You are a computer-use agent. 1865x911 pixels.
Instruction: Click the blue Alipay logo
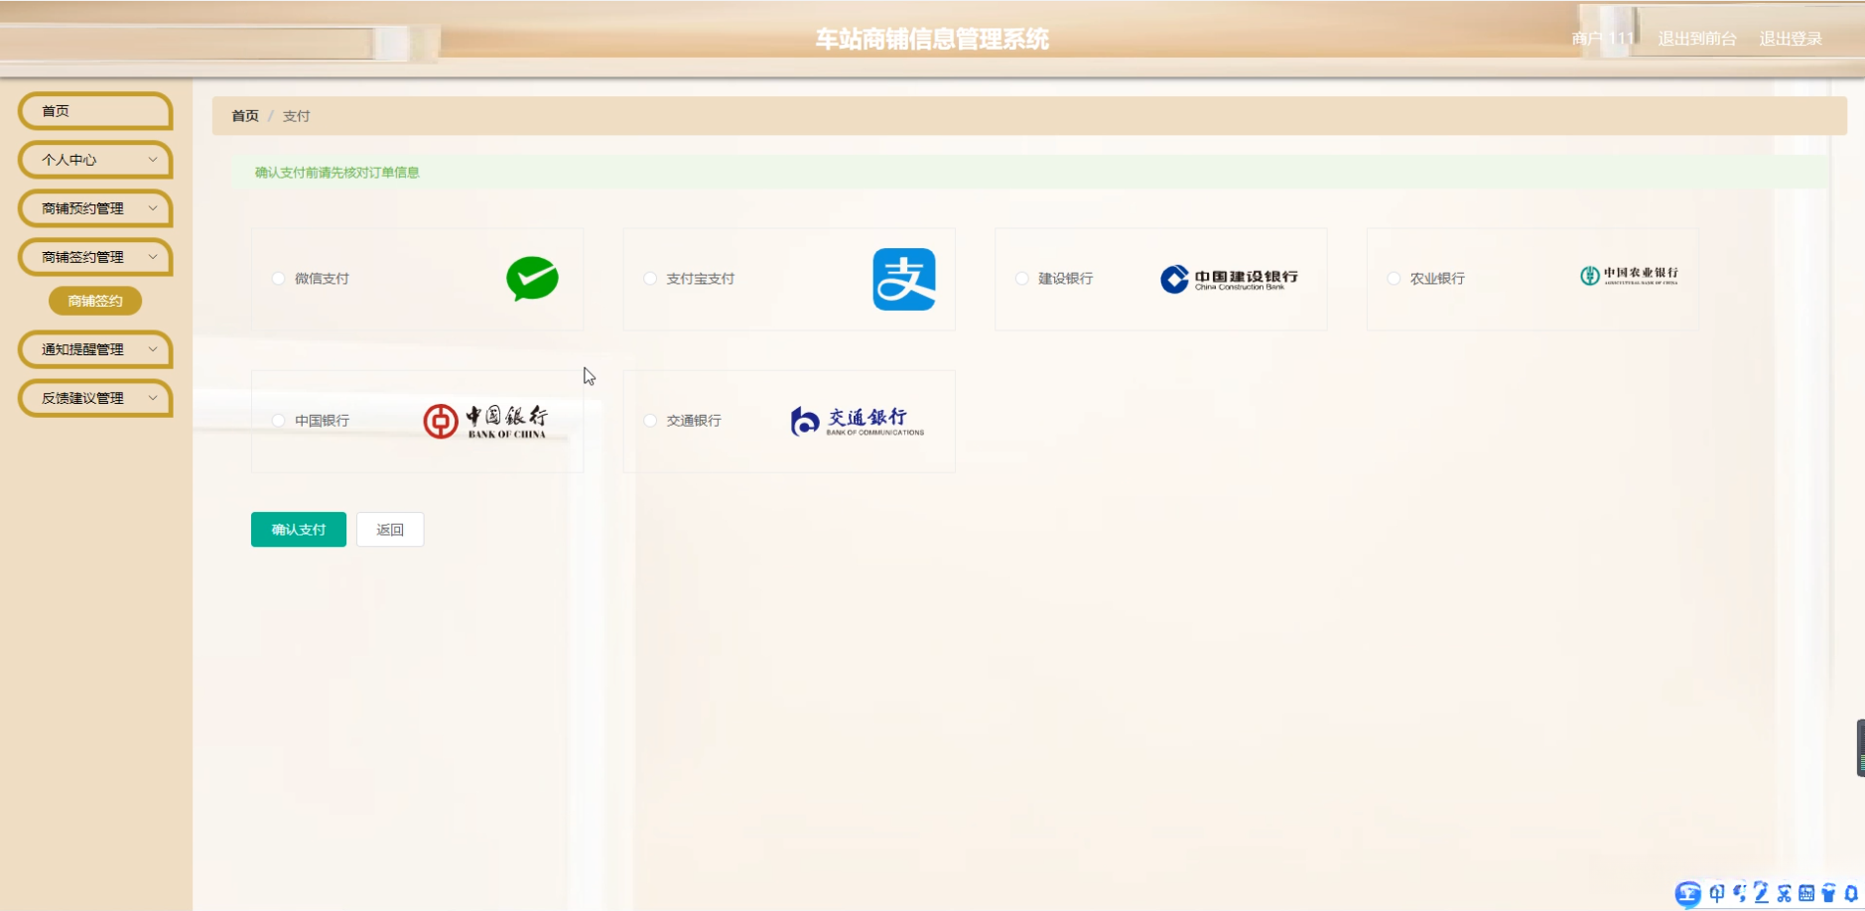904,279
